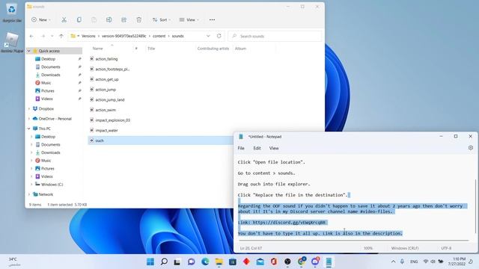Expand the address bar history dropdown
The image size is (479, 269).
pyautogui.click(x=208, y=36)
